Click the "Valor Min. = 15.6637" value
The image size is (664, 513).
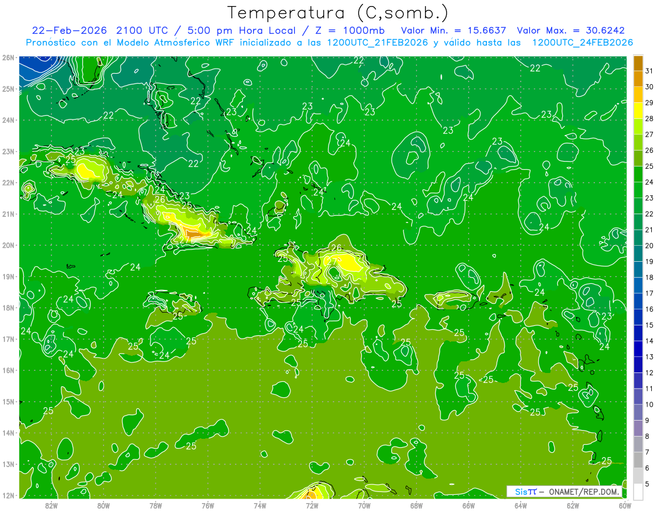pyautogui.click(x=454, y=30)
